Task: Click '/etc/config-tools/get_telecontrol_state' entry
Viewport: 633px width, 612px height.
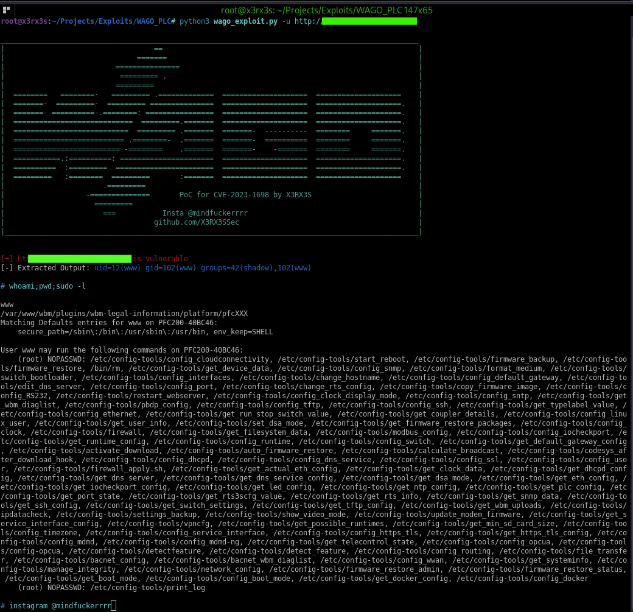Action: (x=331, y=542)
